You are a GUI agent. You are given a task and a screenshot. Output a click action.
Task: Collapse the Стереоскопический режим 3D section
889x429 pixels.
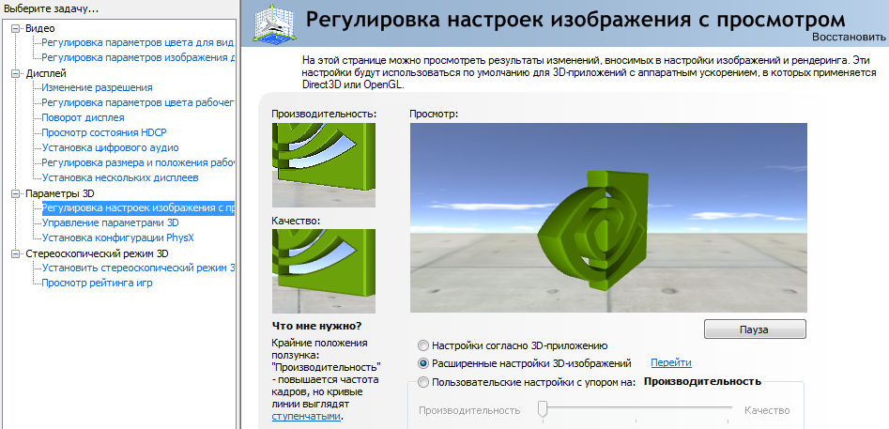(x=15, y=253)
